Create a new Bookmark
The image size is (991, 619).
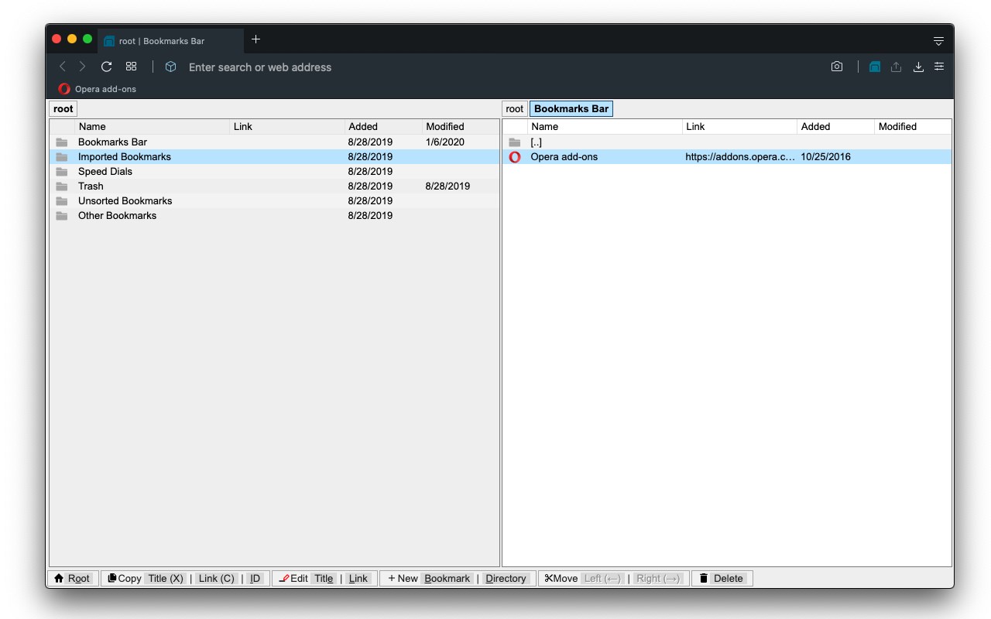pyautogui.click(x=447, y=578)
